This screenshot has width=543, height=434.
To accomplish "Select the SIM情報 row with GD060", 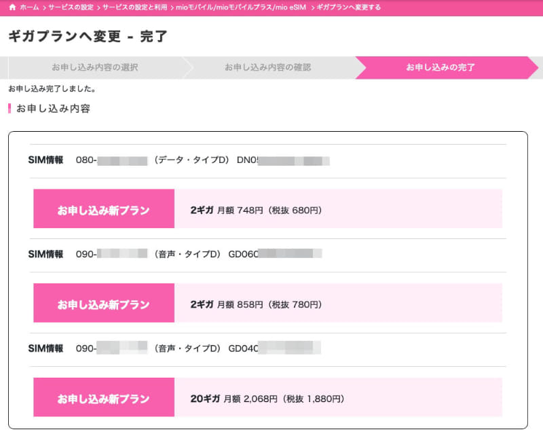I will (x=175, y=254).
